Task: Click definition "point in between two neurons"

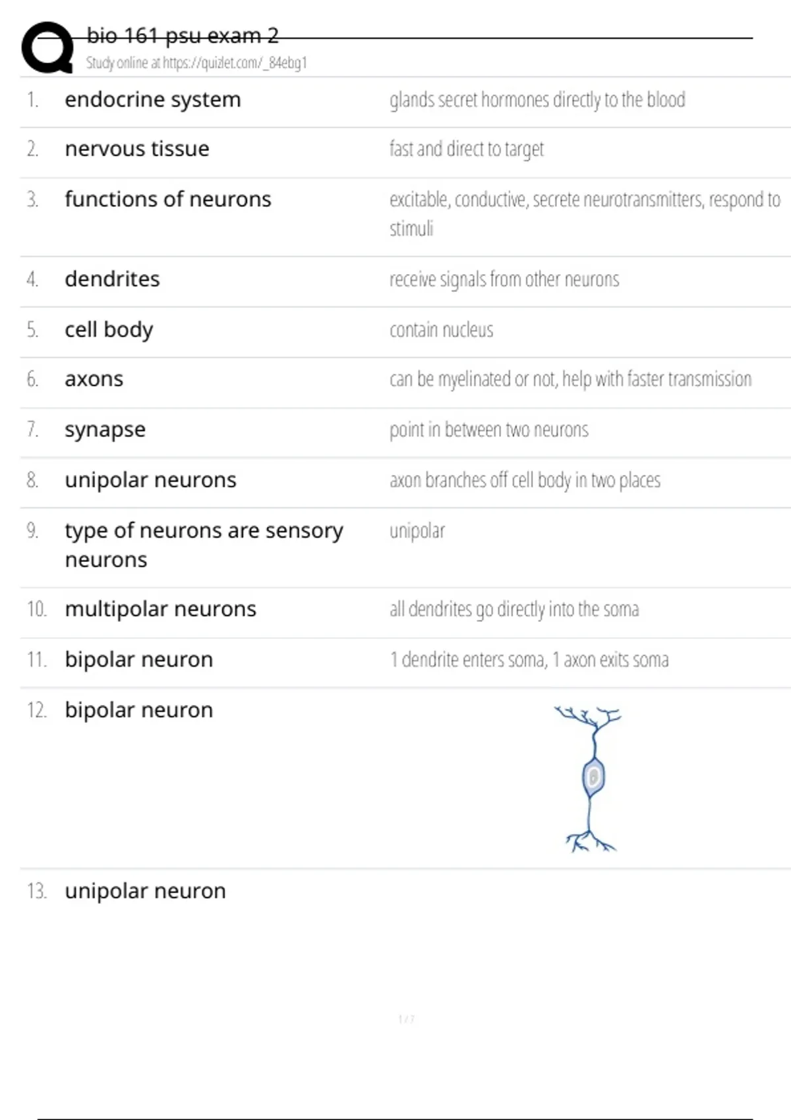Action: tap(488, 430)
